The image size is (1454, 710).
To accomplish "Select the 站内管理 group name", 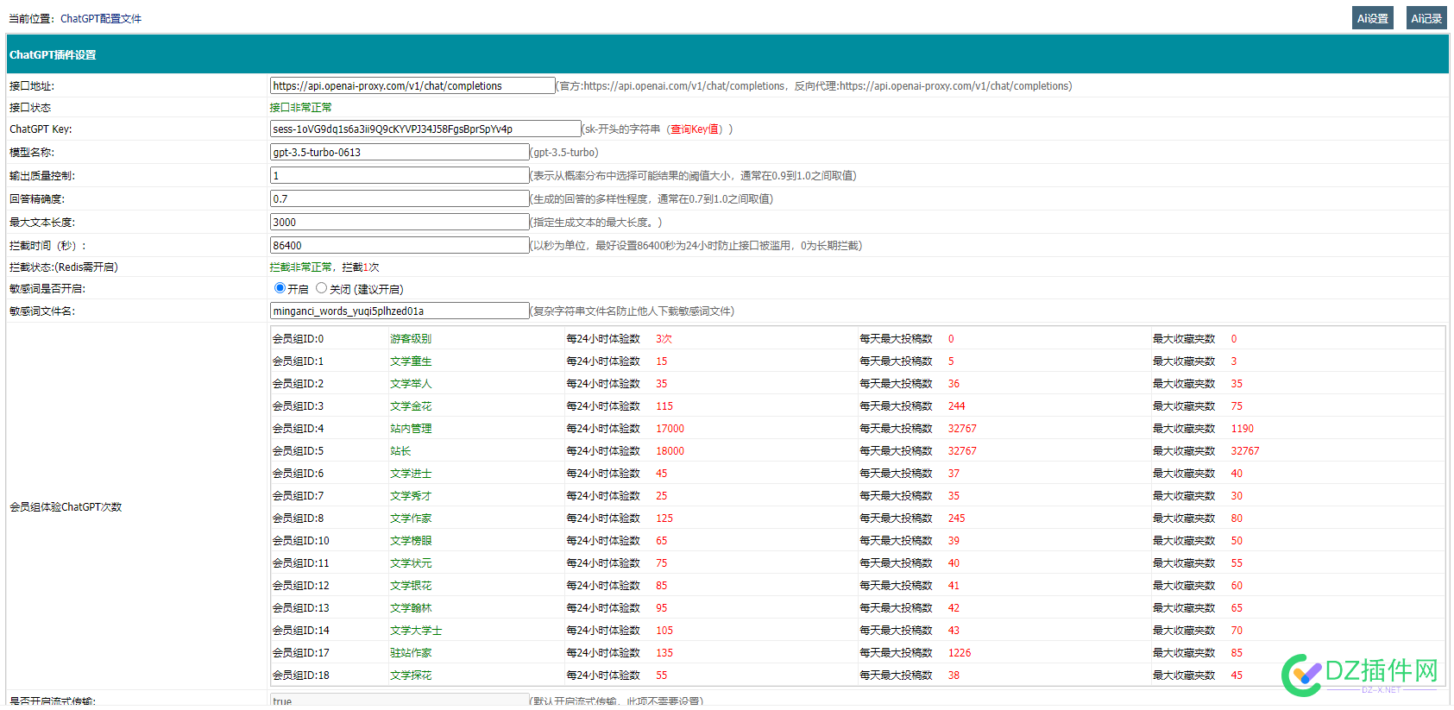I will pos(411,429).
